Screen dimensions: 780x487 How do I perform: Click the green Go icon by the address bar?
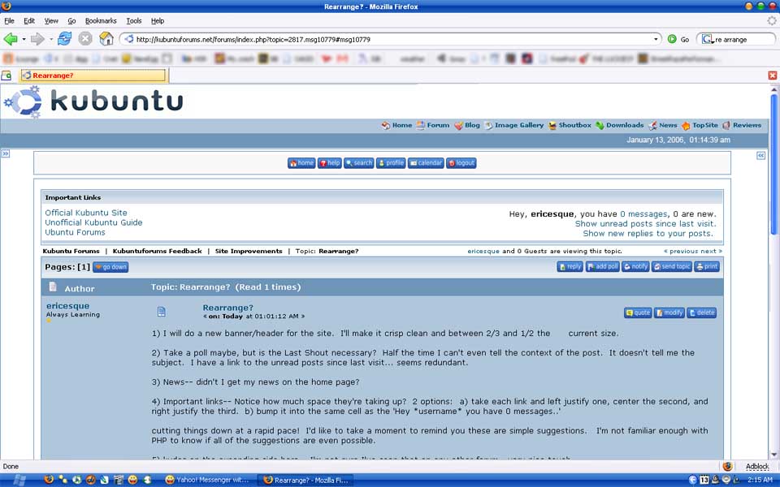click(x=672, y=39)
